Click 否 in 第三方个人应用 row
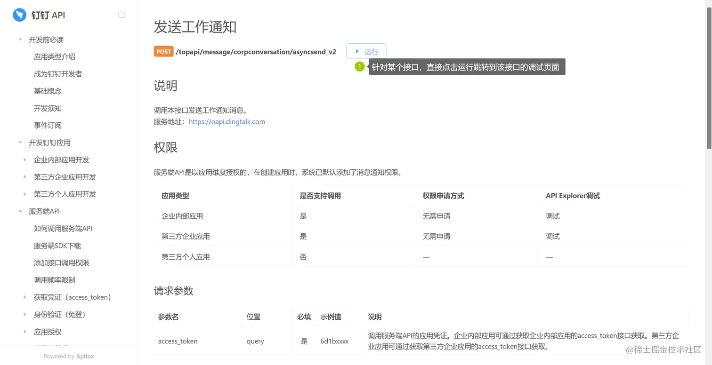712x365 pixels. pos(303,257)
